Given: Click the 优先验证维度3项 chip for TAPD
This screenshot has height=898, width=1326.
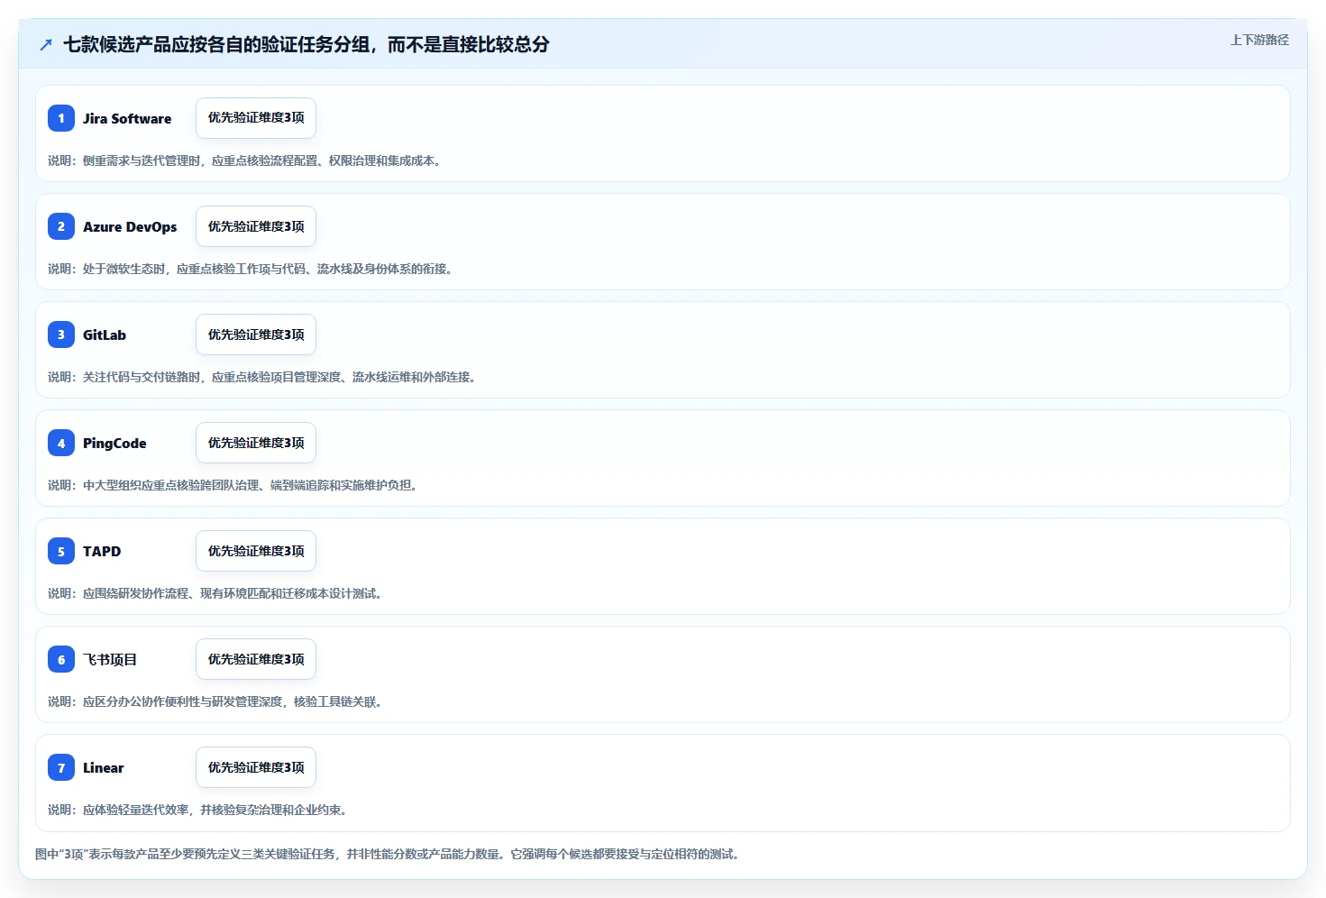Looking at the screenshot, I should point(256,551).
